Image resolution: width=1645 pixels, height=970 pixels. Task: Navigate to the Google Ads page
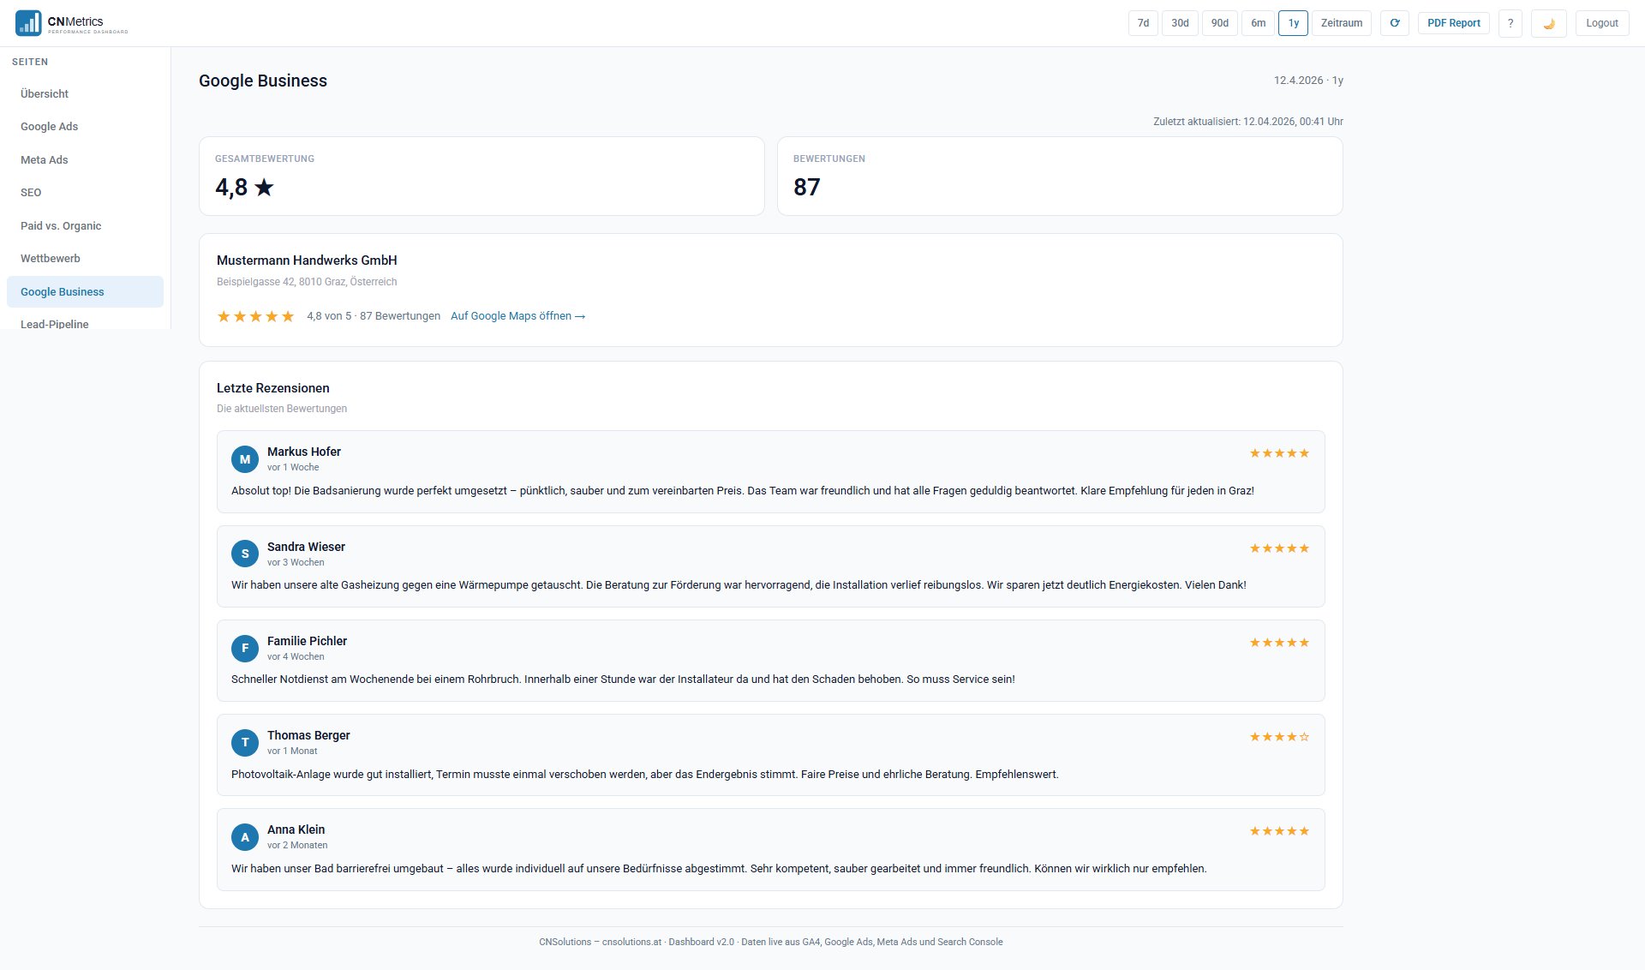coord(49,126)
